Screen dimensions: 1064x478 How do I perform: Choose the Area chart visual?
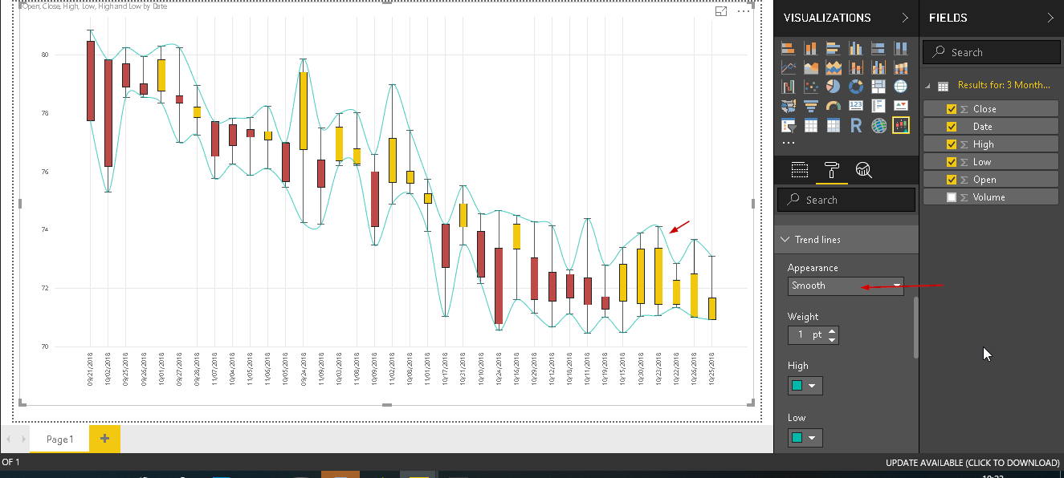[x=811, y=67]
